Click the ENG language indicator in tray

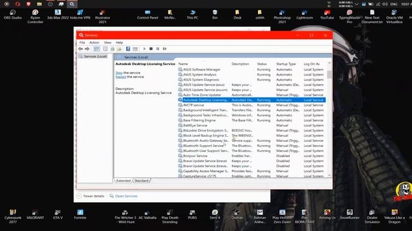tap(393, 4)
